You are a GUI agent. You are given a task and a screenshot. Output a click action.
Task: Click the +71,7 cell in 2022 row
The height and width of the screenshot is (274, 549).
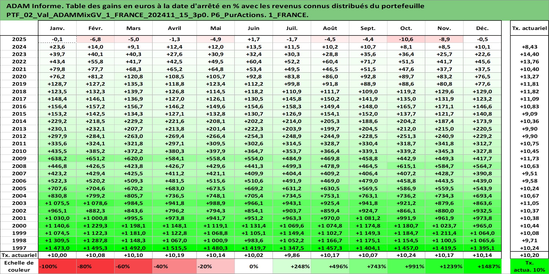(x=368, y=61)
